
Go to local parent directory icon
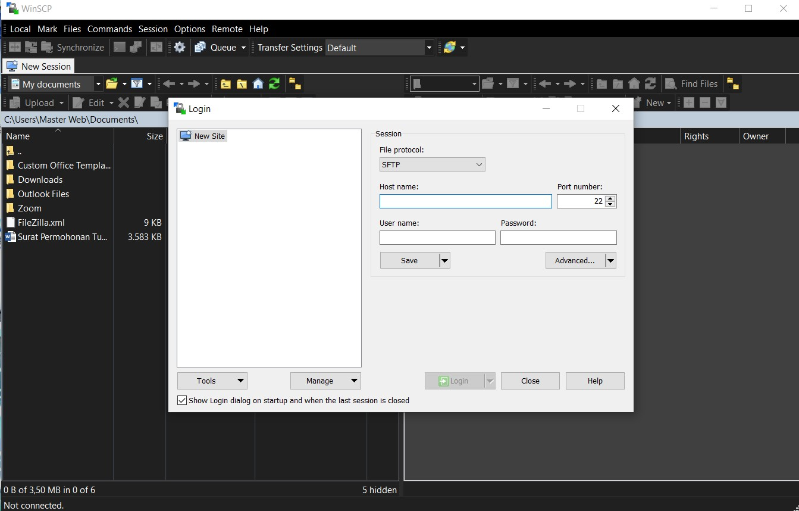click(x=225, y=84)
